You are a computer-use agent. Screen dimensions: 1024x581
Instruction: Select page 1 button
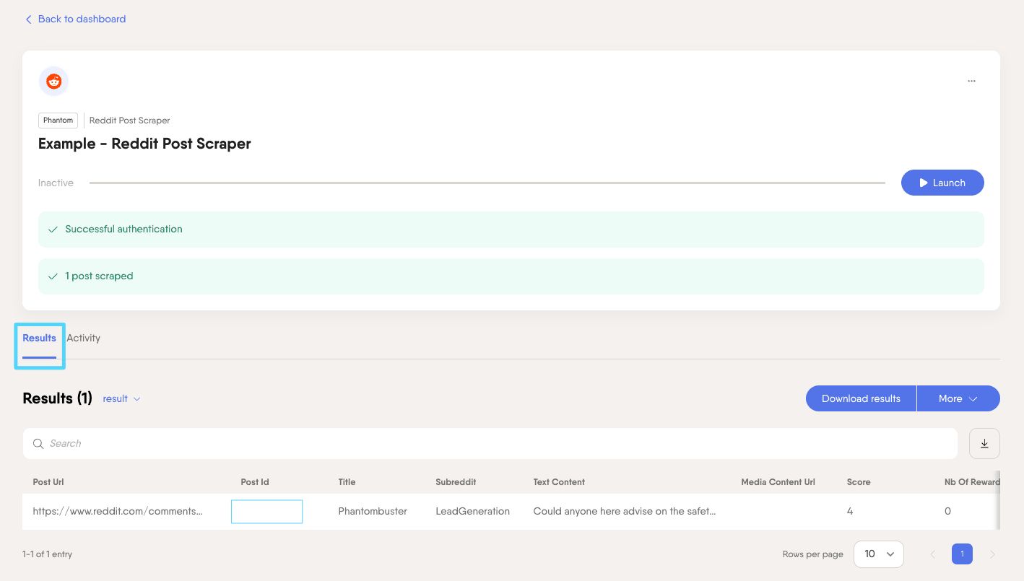pyautogui.click(x=962, y=554)
